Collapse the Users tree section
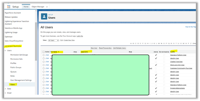The height and width of the screenshot is (101, 200). 5,50
